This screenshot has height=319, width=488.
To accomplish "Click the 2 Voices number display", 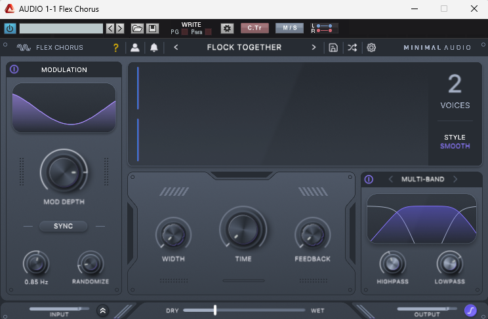I will pyautogui.click(x=455, y=84).
